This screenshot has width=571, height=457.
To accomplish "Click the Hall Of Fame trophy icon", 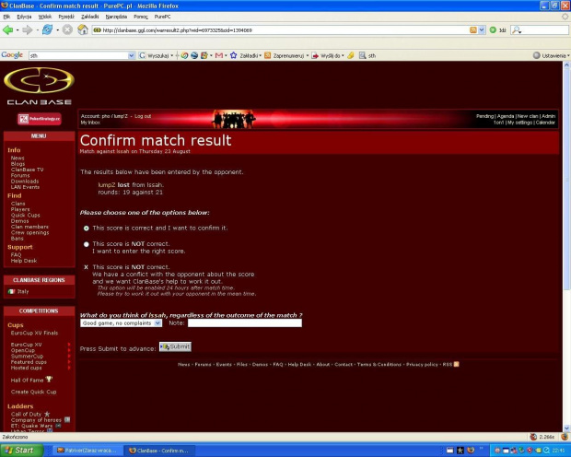I will click(49, 379).
